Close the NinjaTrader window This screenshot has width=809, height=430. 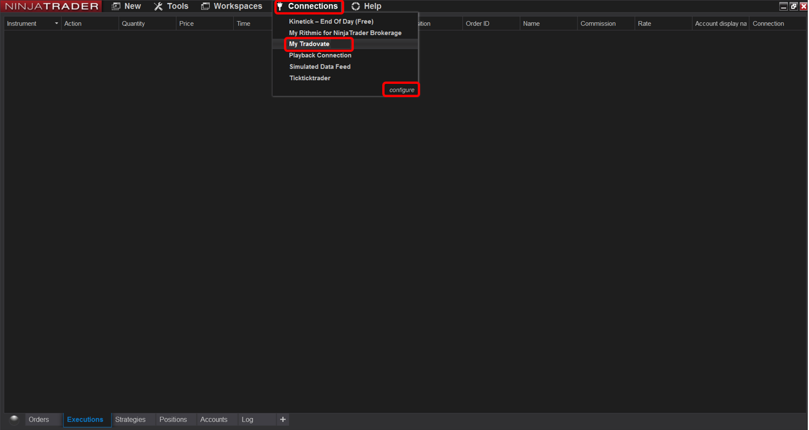pyautogui.click(x=803, y=6)
